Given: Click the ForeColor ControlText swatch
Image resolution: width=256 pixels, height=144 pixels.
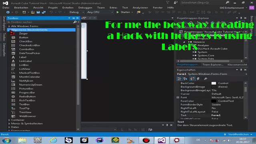Looking at the screenshot, I should click(214, 101).
